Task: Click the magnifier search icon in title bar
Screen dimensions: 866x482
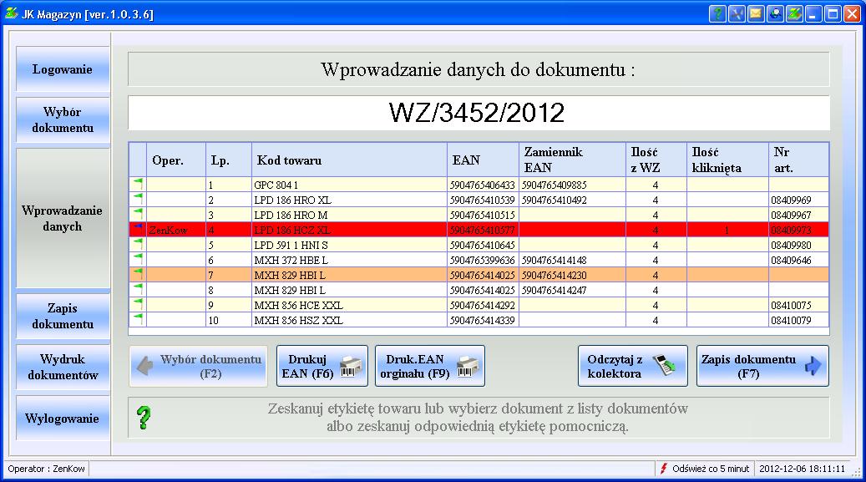Action: click(774, 14)
